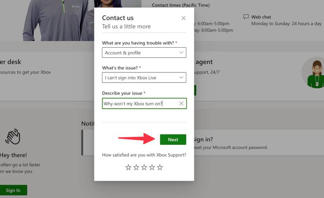Click the Sign In button
Image resolution: width=324 pixels, height=198 pixels.
tap(13, 190)
